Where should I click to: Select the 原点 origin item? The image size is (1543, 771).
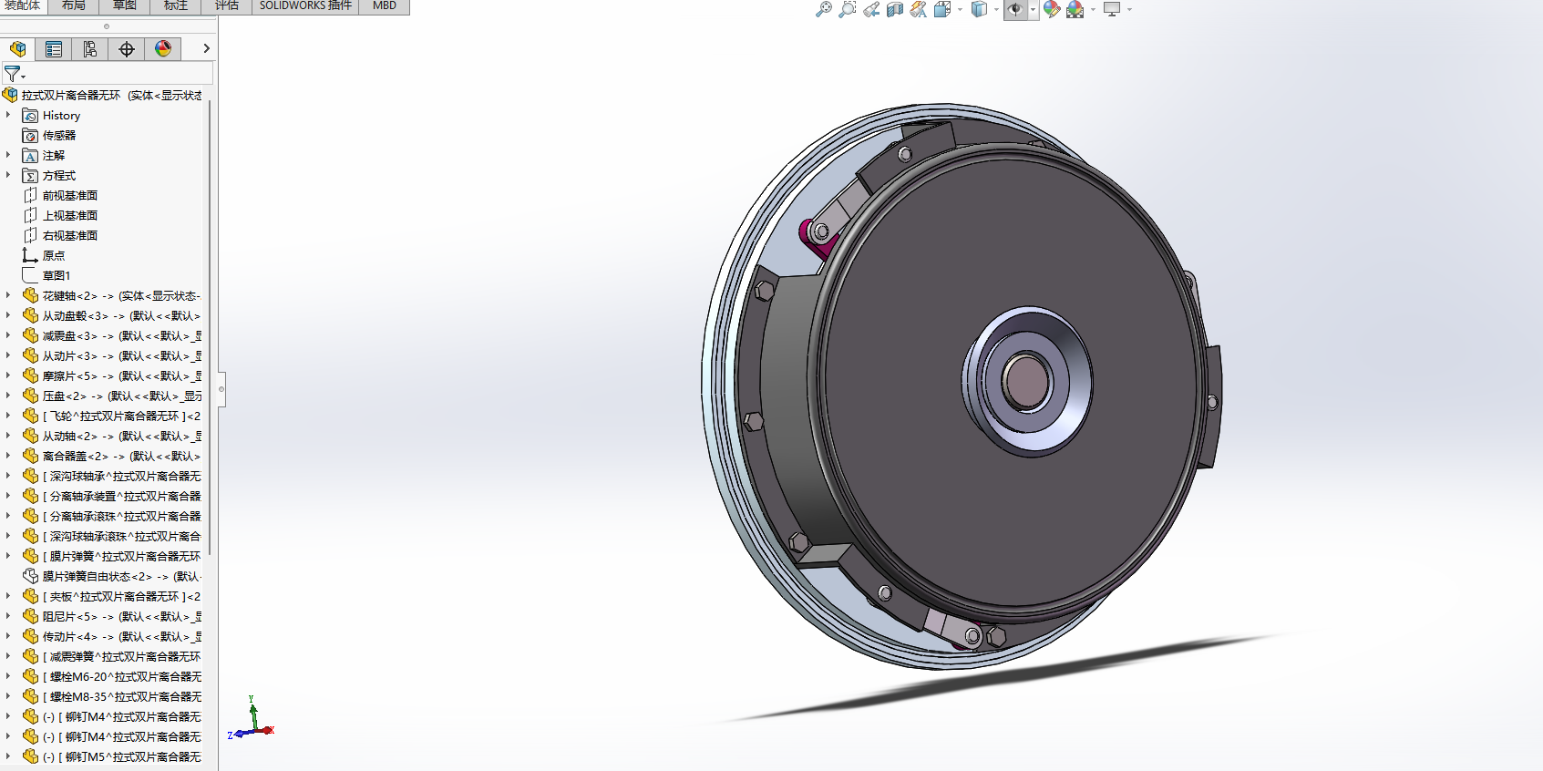click(x=54, y=256)
